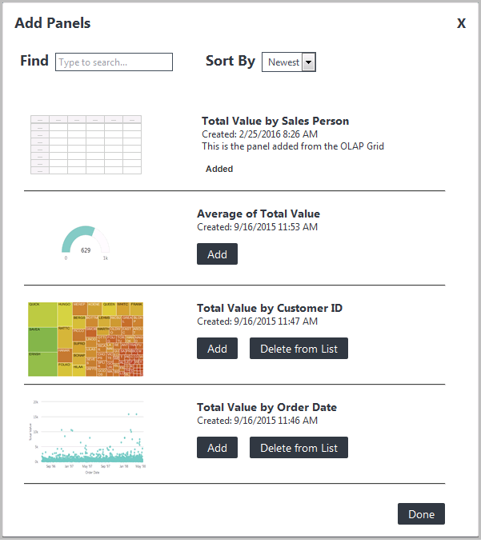Click the Total Value by Customer ID title
The height and width of the screenshot is (551, 481).
coord(270,308)
